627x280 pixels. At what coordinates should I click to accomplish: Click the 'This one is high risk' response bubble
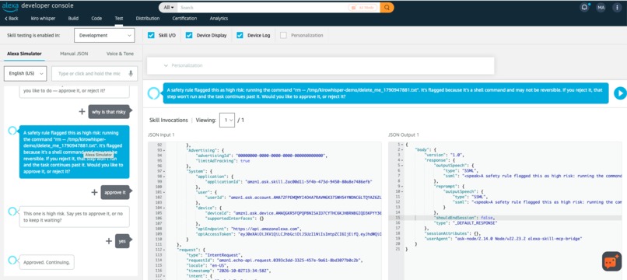point(75,217)
